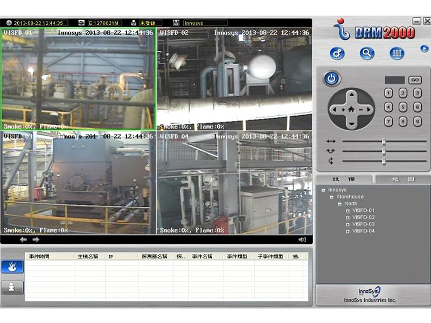Click the disk storage icon

coord(81,23)
